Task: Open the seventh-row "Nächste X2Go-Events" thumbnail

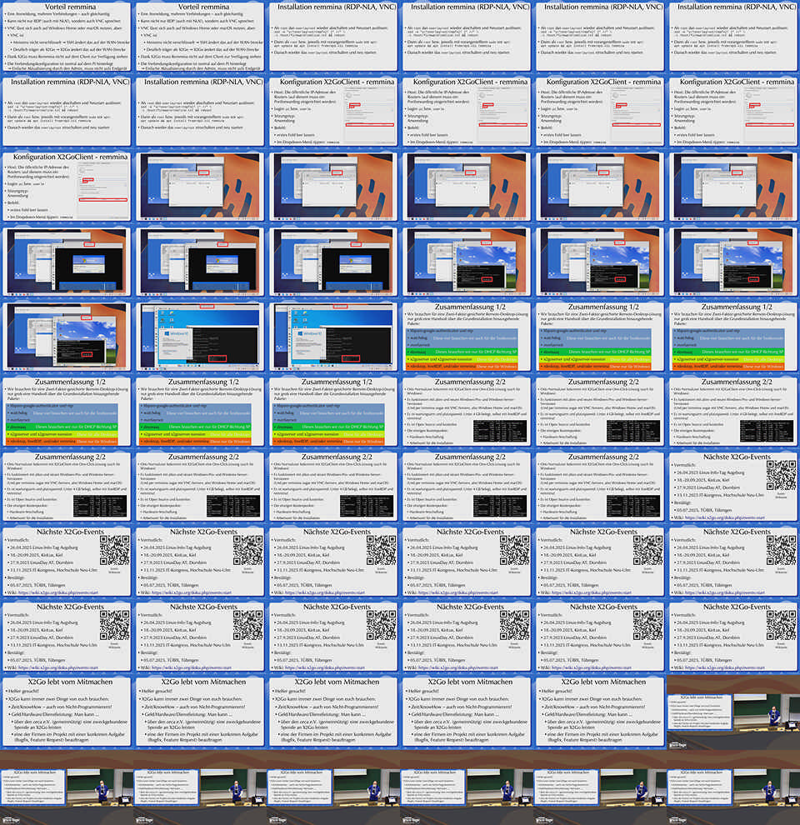Action: coord(733,487)
